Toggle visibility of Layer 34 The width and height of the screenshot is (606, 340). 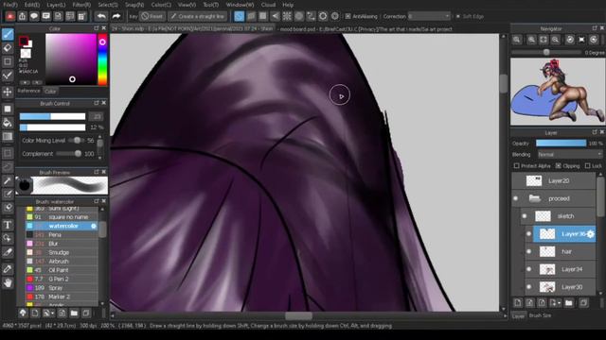tap(529, 269)
